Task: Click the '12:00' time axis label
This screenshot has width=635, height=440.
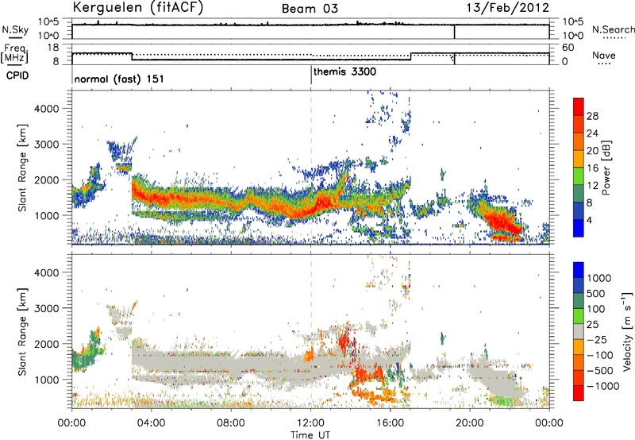Action: (x=310, y=423)
